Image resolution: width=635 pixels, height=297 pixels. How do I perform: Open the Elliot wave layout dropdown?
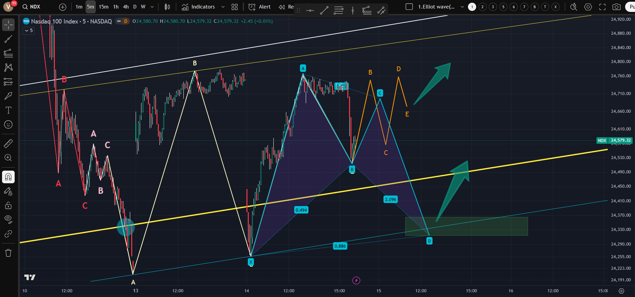tap(462, 7)
